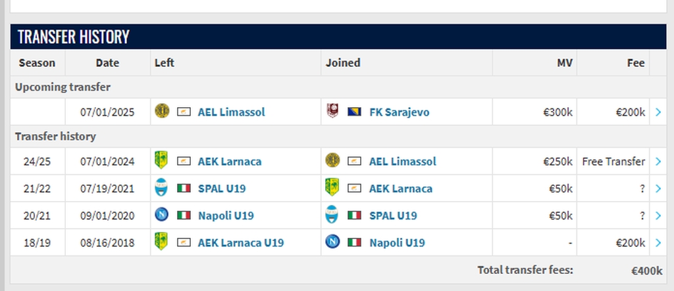Screen dimensions: 674x291
Task: Click Italy flag next to Napoli U19 Joined
Action: point(354,242)
